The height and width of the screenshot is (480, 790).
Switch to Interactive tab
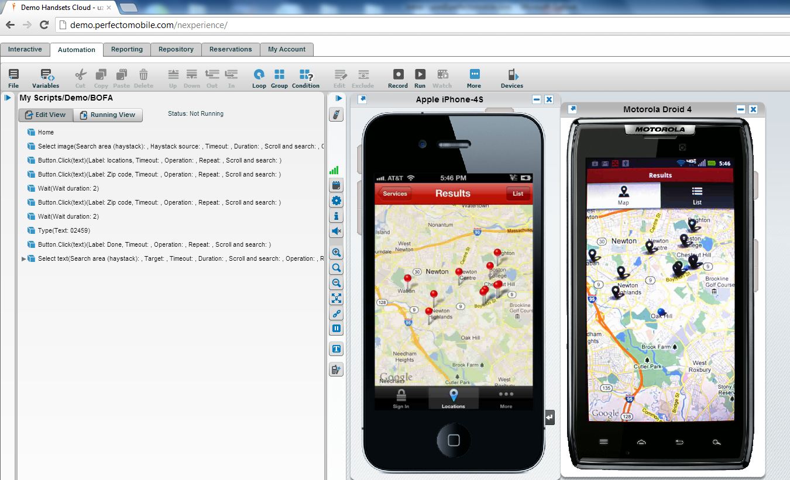[x=25, y=49]
